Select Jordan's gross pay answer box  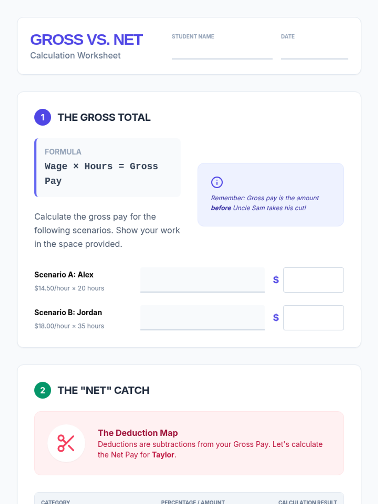(x=313, y=318)
